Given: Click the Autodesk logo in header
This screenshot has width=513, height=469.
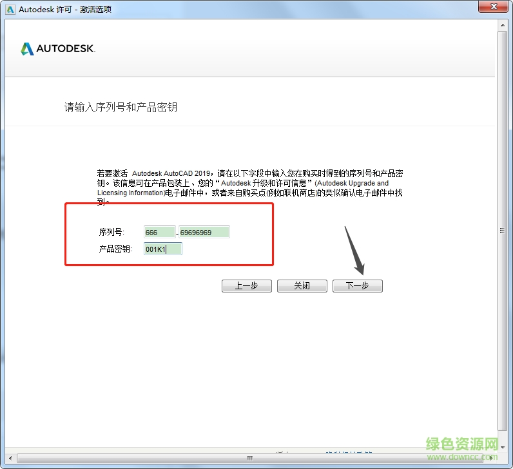Looking at the screenshot, I should tap(58, 49).
